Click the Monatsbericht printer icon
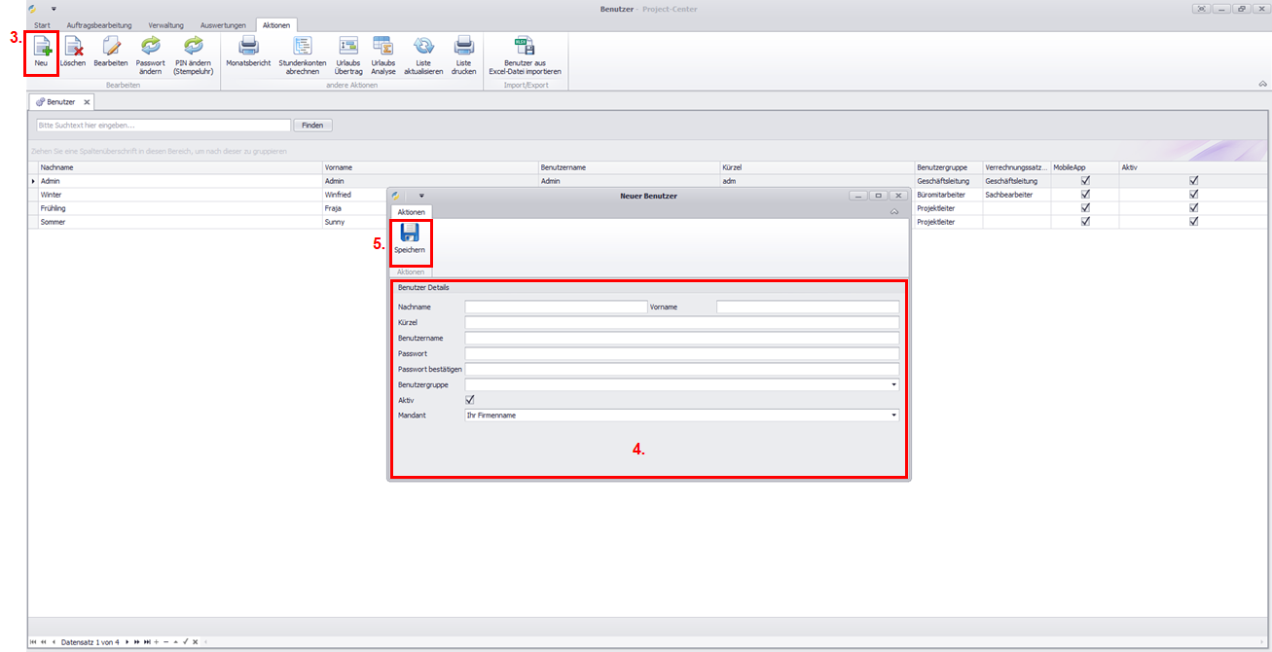 click(x=248, y=46)
